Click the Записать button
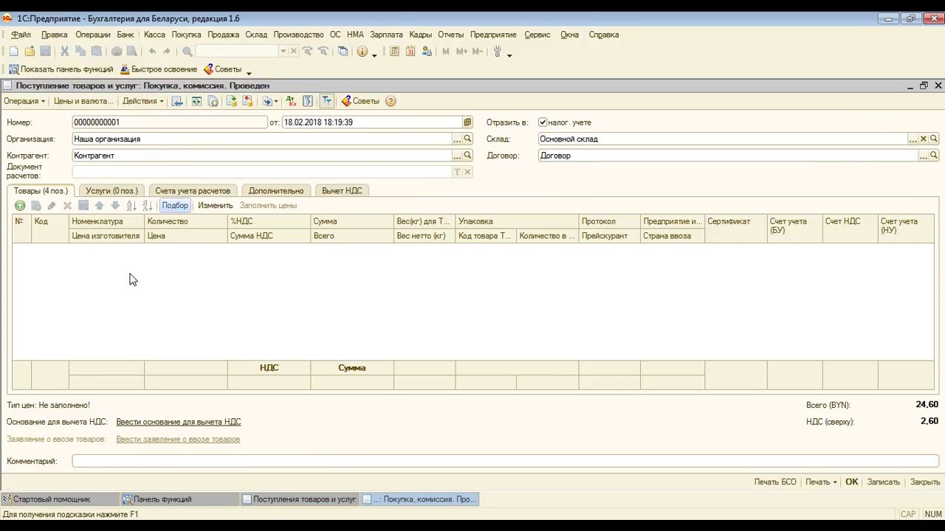 (884, 482)
